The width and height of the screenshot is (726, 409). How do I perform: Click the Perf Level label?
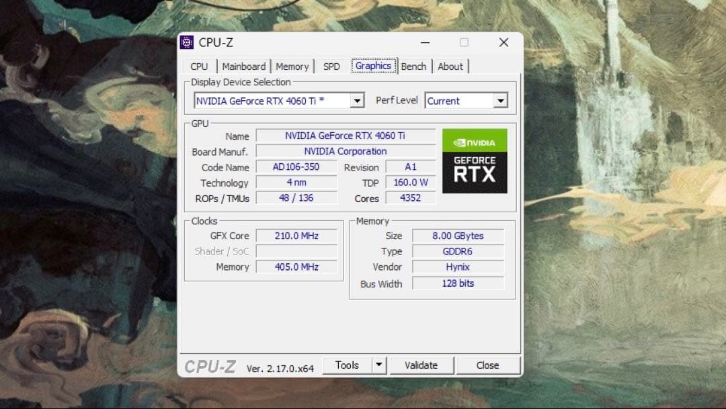point(397,100)
